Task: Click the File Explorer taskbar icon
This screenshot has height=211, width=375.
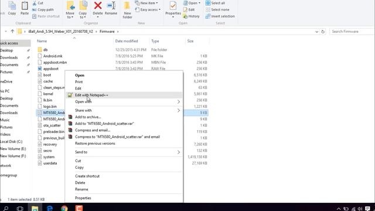Action: [x=35, y=208]
